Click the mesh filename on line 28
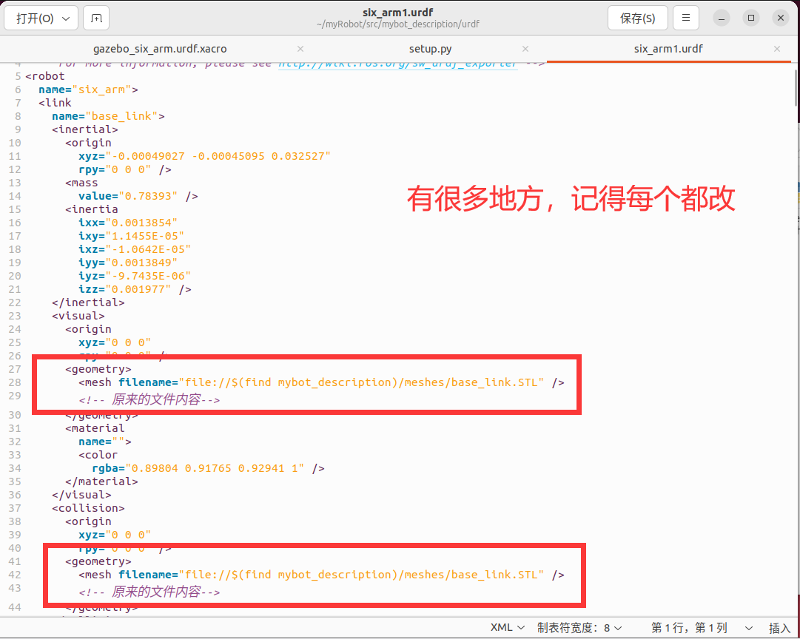 tap(321, 382)
